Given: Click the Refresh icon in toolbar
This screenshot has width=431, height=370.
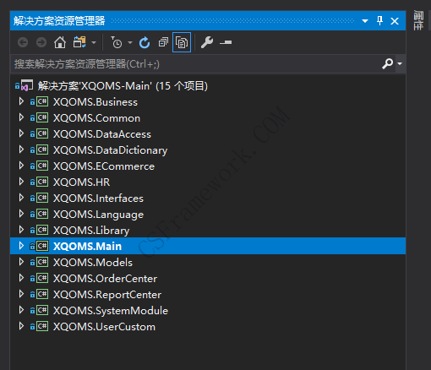Looking at the screenshot, I should 145,42.
